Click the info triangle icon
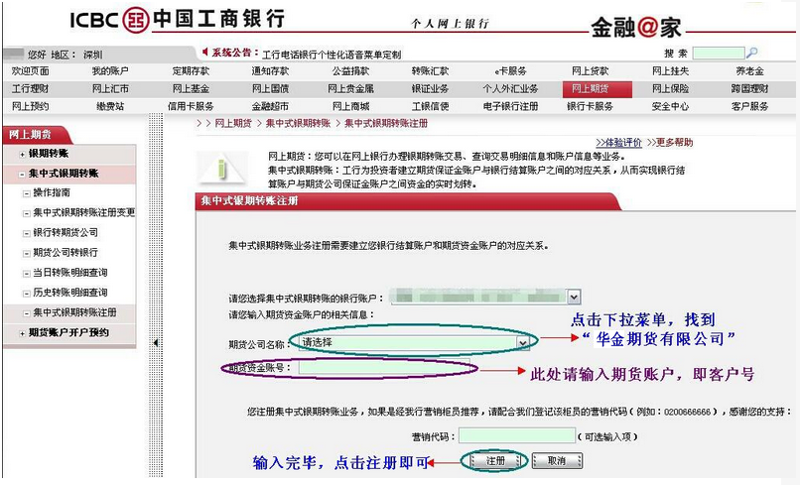The width and height of the screenshot is (800, 485). (222, 168)
